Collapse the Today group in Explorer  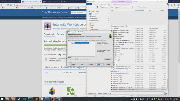coord(111,71)
